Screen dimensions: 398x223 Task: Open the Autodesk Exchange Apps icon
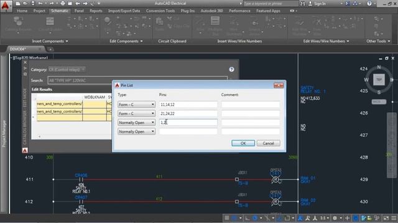348,4
